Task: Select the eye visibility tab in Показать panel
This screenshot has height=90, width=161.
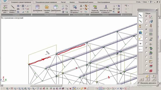Action: [x=140, y=44]
